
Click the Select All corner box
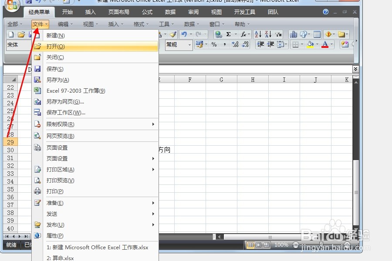tap(10, 80)
